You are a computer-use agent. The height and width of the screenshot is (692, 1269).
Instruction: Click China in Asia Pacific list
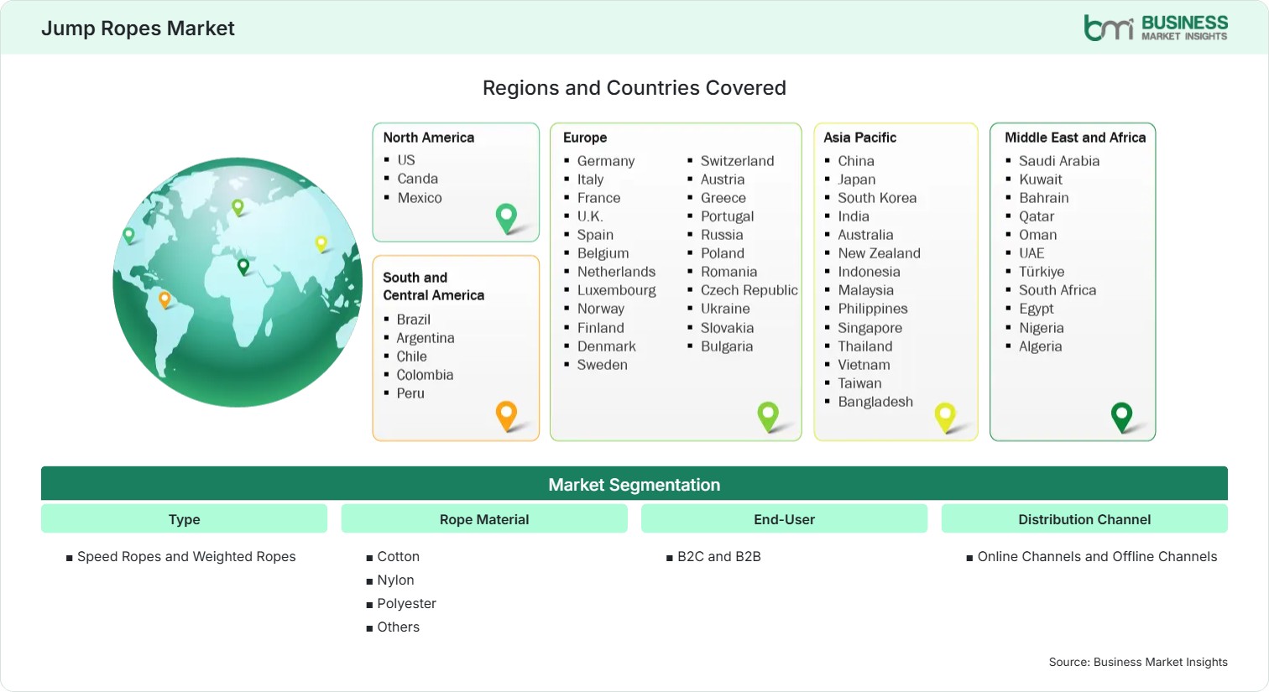pyautogui.click(x=855, y=161)
